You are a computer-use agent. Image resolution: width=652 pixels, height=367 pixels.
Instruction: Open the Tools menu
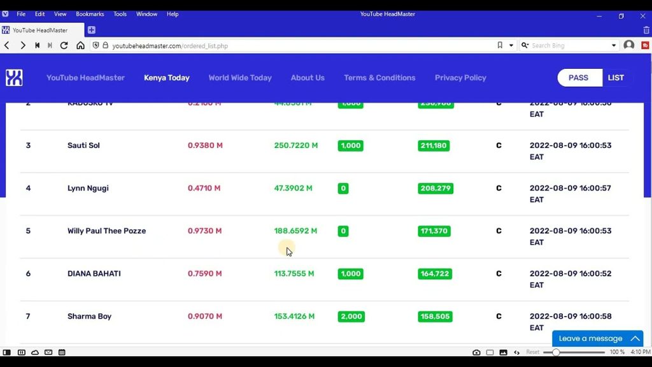click(120, 14)
